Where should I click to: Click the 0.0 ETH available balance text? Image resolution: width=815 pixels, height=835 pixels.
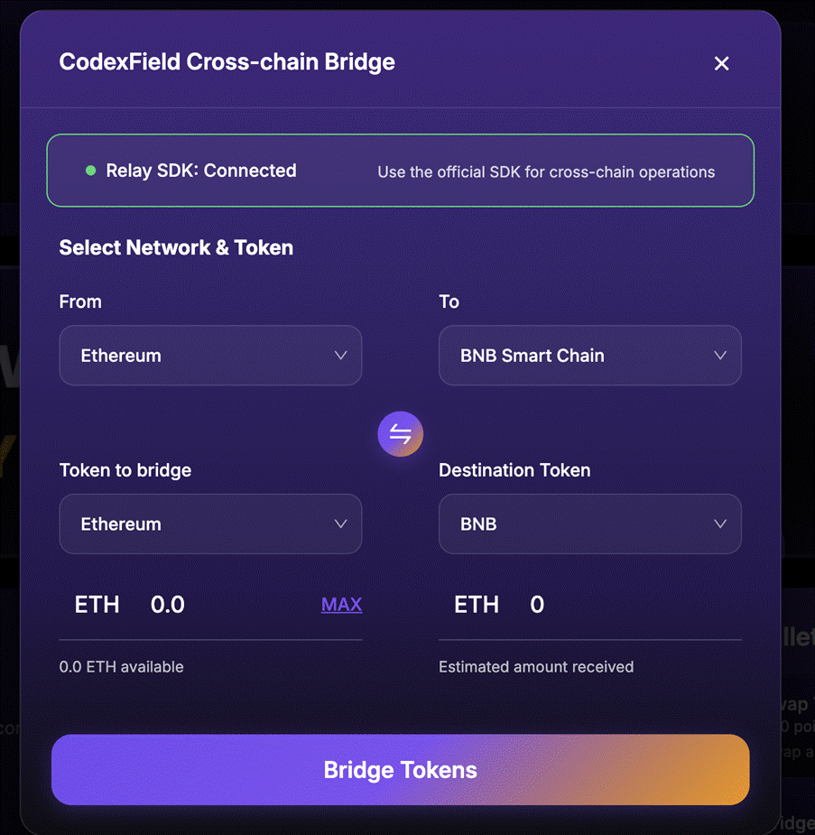120,666
